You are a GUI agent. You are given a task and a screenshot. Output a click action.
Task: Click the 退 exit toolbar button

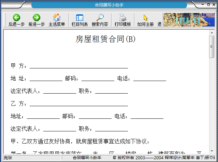coord(159,24)
